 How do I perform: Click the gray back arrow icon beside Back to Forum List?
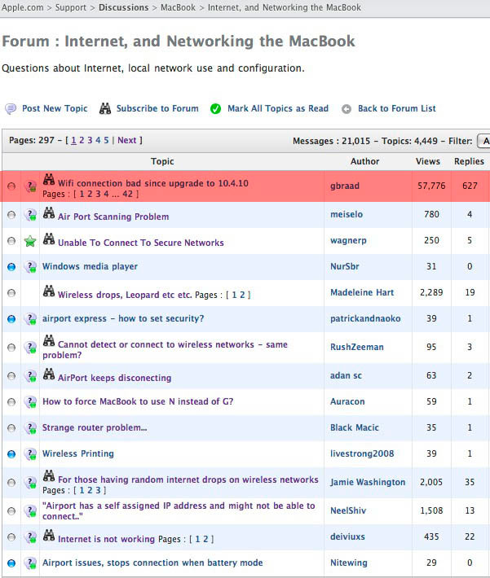(347, 109)
